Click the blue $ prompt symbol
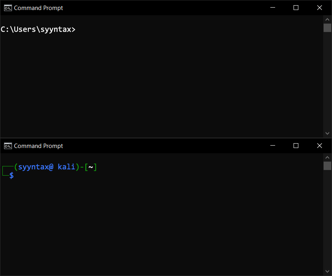The image size is (332, 276). click(x=12, y=175)
